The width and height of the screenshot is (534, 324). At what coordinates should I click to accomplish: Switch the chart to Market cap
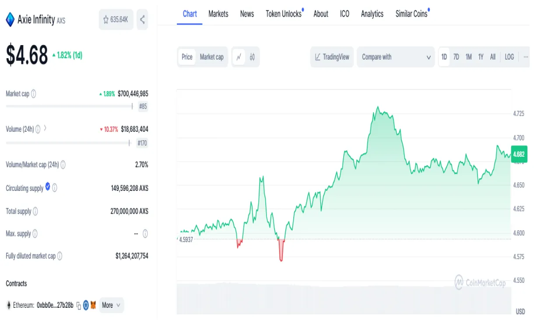click(211, 56)
